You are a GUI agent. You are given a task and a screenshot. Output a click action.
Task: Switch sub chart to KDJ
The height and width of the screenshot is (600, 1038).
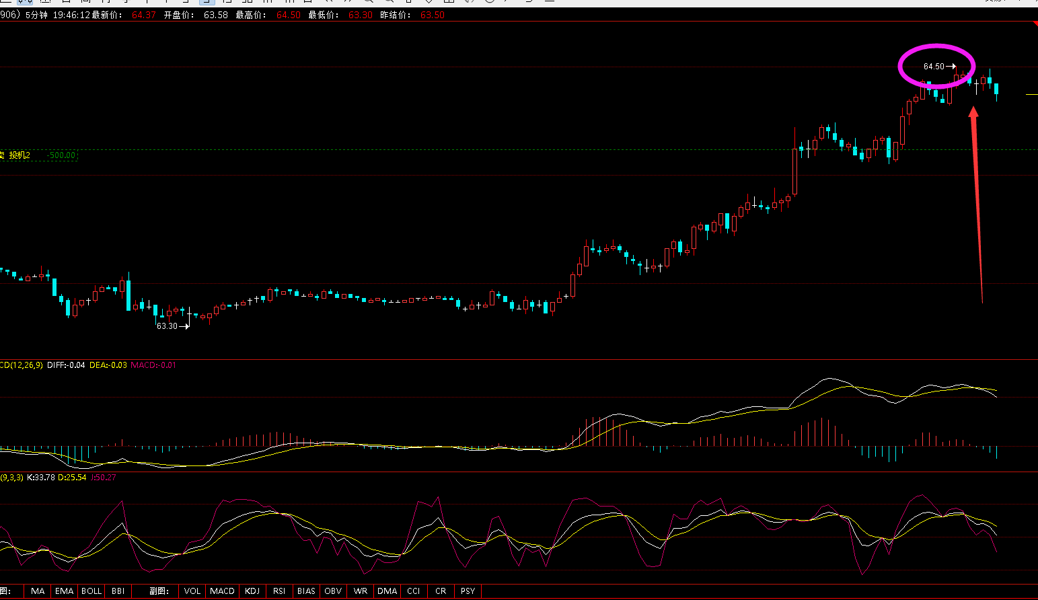252,591
